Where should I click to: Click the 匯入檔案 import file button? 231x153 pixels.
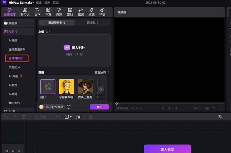tap(167, 149)
